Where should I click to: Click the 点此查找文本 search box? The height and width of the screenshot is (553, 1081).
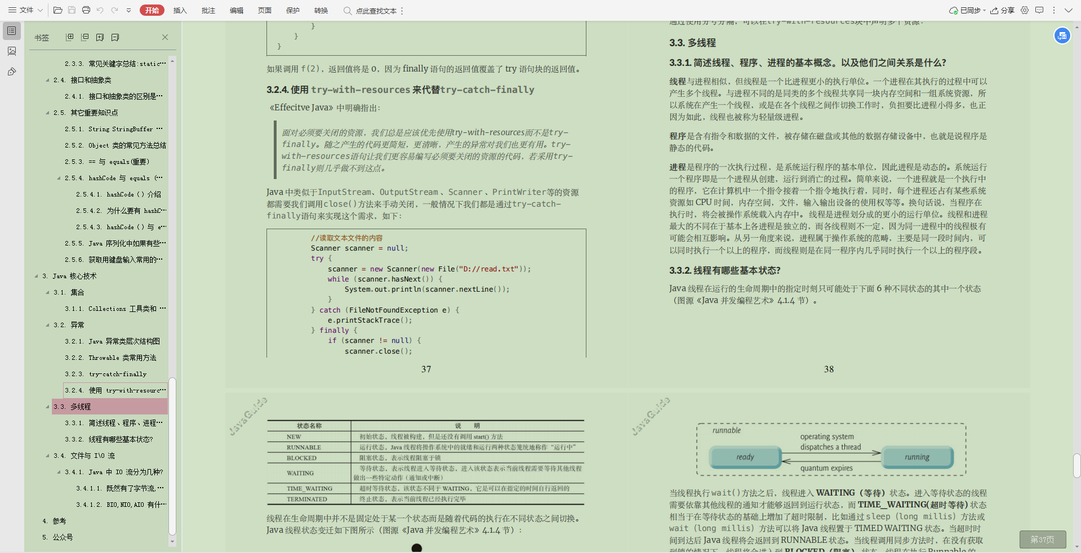coord(371,11)
